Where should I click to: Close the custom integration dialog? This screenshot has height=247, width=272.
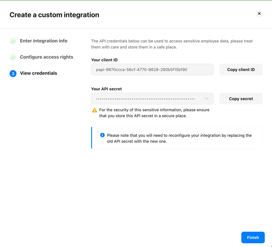pos(259,13)
